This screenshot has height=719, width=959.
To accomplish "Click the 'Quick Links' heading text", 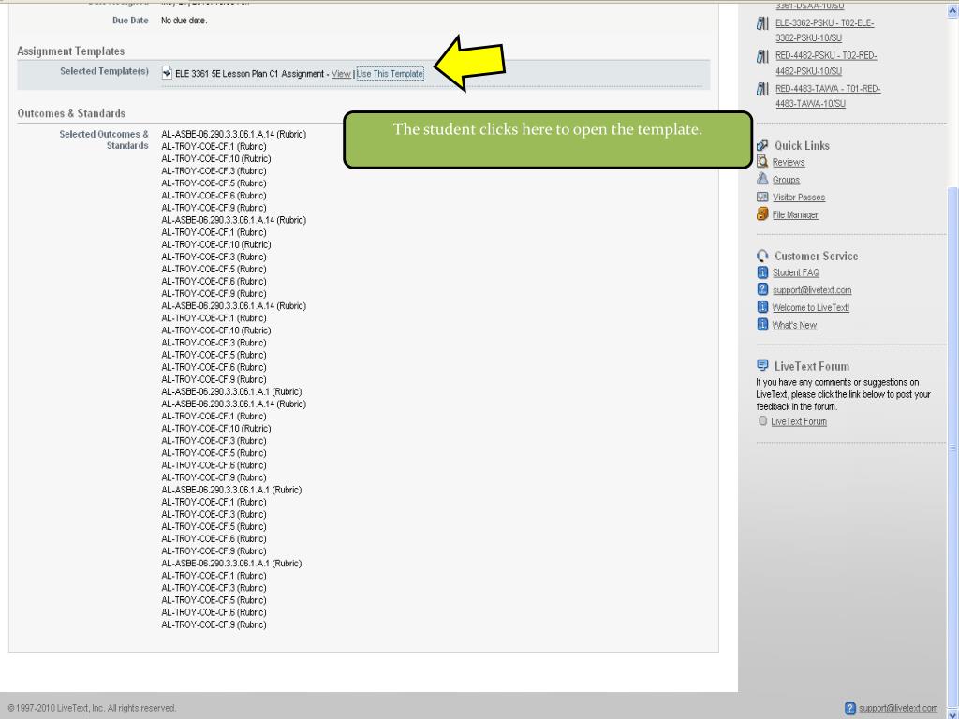I will click(803, 145).
